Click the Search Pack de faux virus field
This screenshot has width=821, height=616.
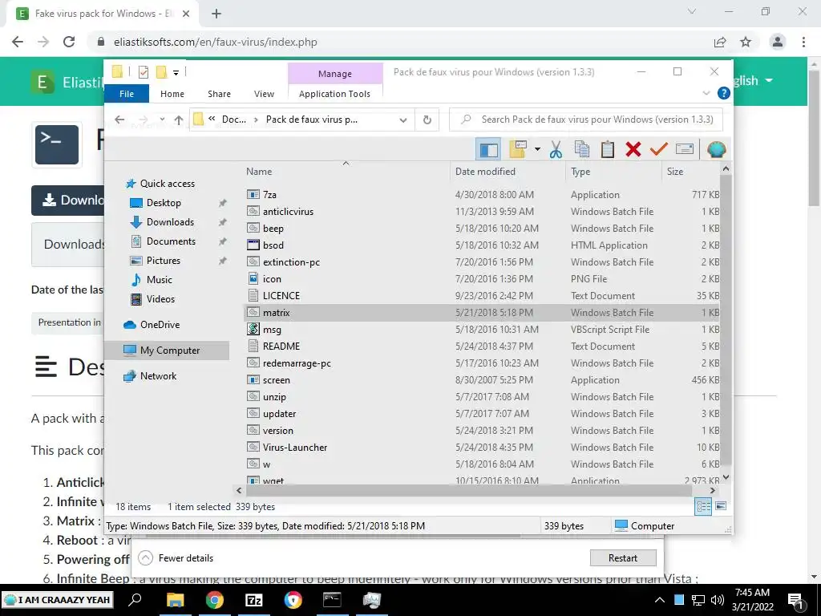pyautogui.click(x=586, y=120)
